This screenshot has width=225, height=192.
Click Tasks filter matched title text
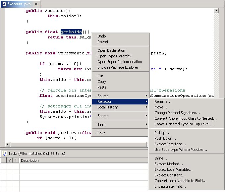[37, 154]
